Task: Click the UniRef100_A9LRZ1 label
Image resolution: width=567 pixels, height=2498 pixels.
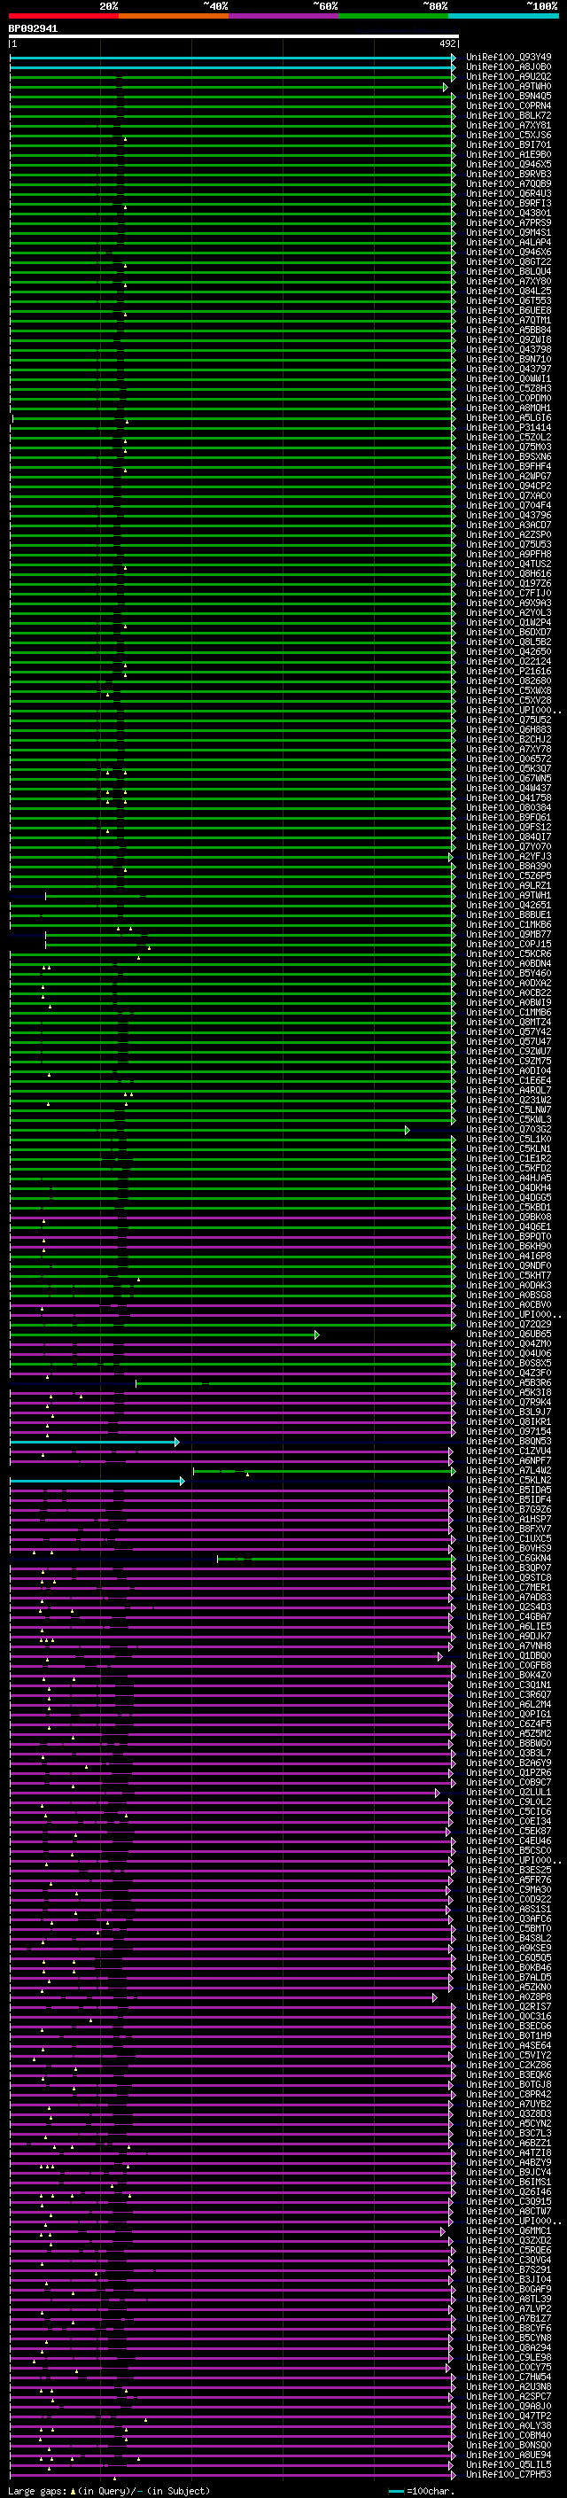Action: point(509,885)
